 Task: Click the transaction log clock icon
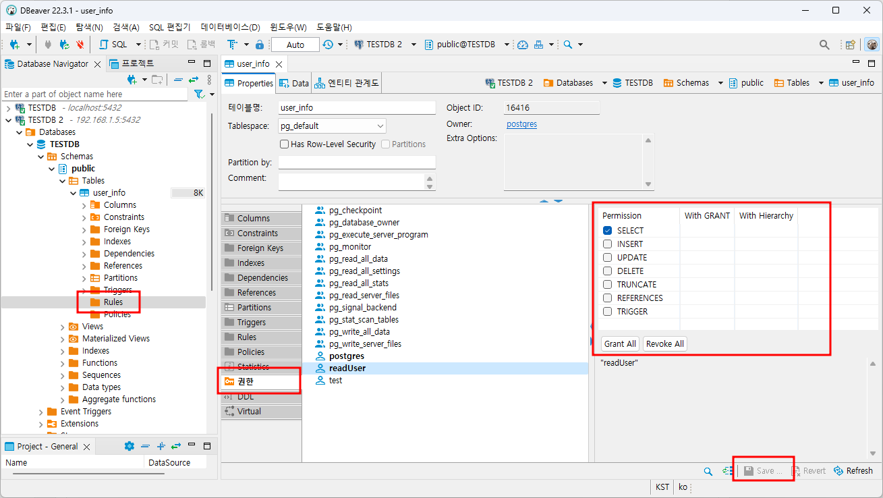click(328, 45)
